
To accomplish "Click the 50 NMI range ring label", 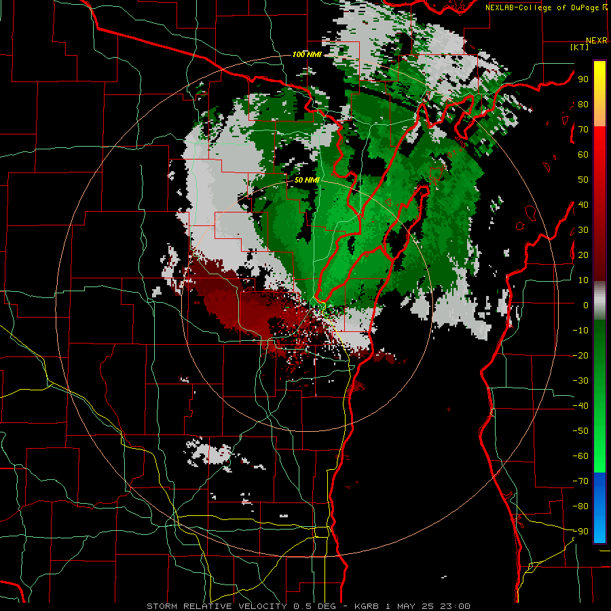I will [x=307, y=180].
